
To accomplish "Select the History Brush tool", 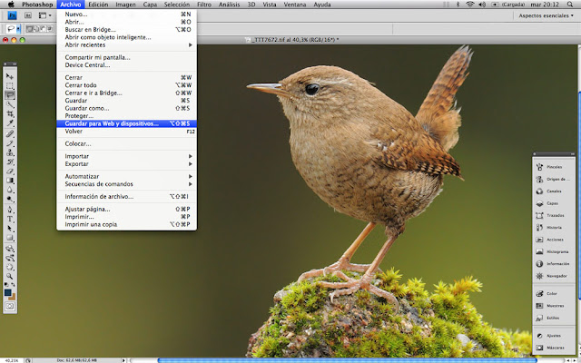I will point(10,162).
